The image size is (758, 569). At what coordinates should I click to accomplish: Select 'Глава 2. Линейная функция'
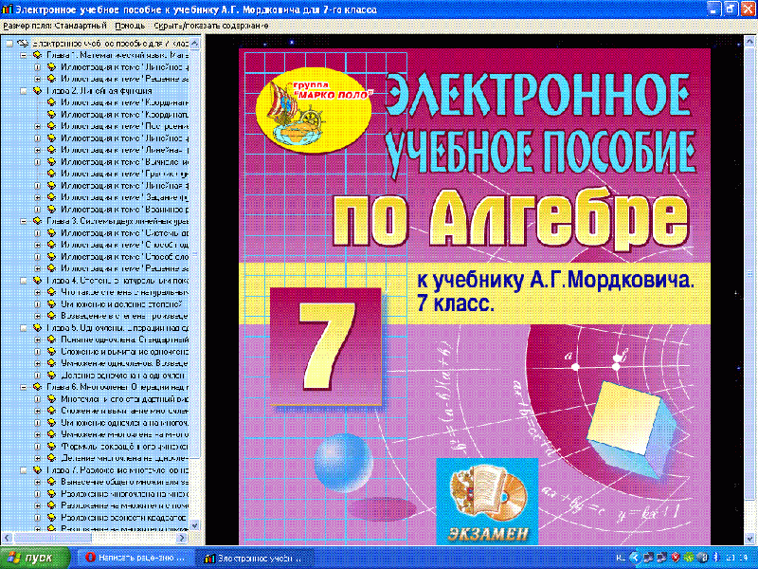[x=99, y=90]
